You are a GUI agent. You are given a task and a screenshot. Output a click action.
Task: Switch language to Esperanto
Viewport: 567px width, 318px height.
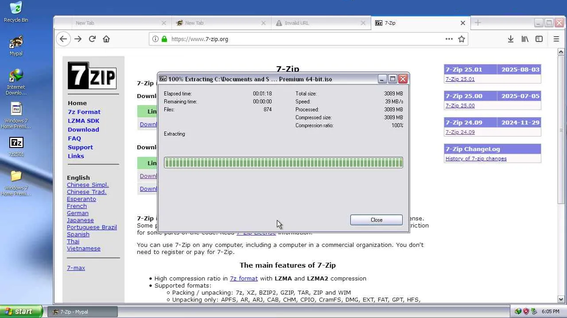(82, 199)
